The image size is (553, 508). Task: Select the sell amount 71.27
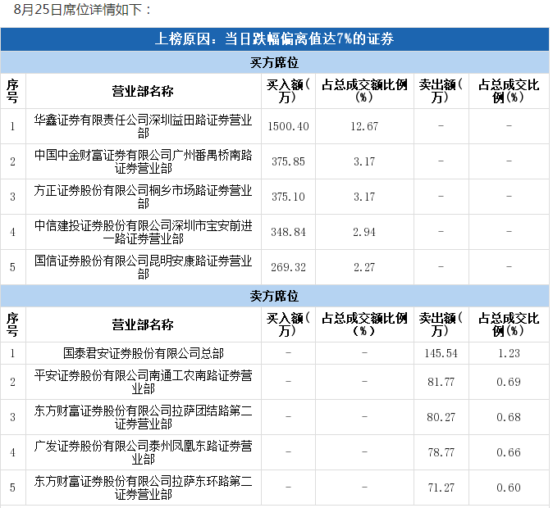tap(441, 488)
